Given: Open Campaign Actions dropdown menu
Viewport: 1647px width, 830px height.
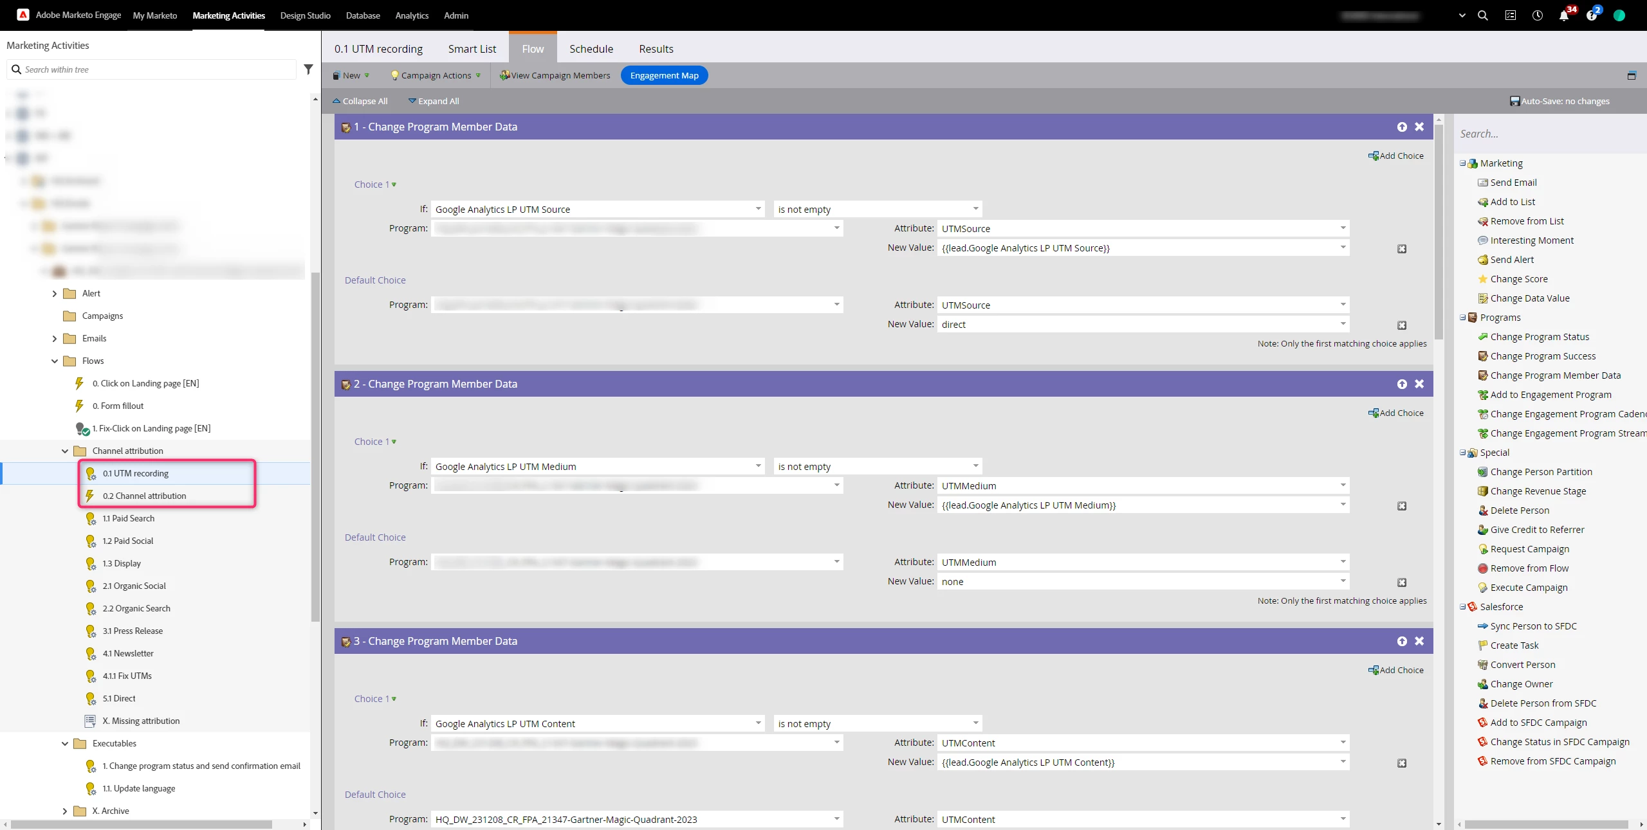Looking at the screenshot, I should click(x=436, y=76).
